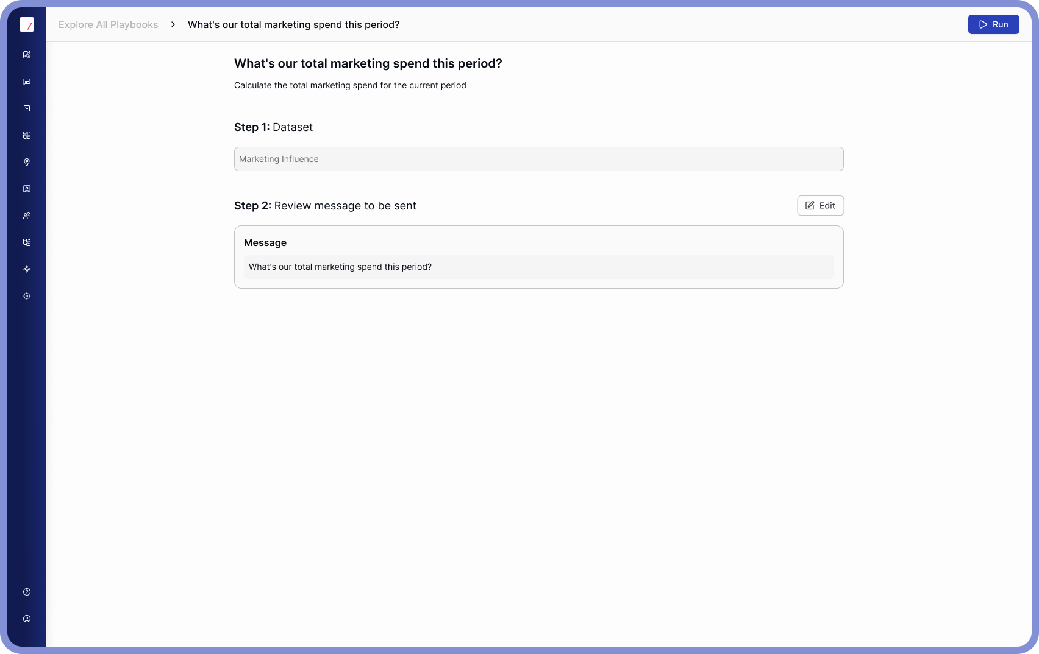
Task: Select the message text field
Action: point(538,267)
